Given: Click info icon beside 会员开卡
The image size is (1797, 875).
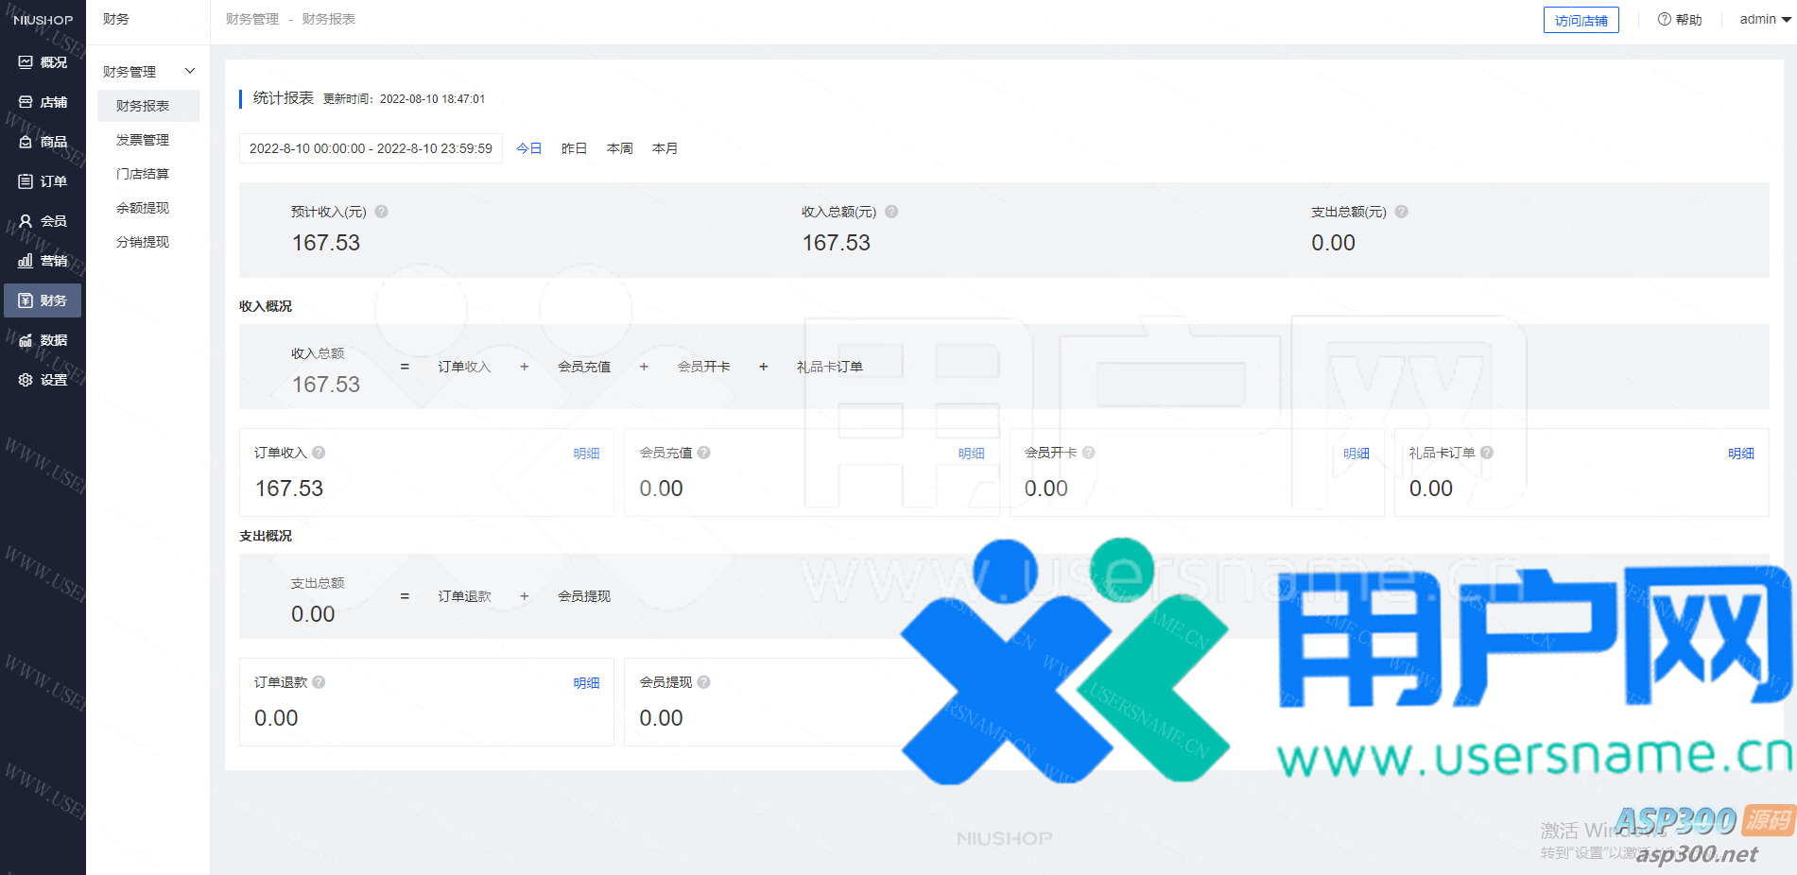Looking at the screenshot, I should tap(1088, 453).
